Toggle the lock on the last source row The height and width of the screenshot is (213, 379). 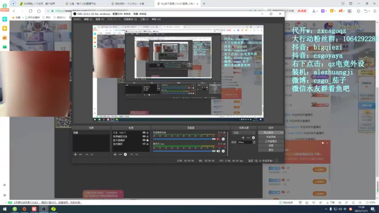coord(147,144)
